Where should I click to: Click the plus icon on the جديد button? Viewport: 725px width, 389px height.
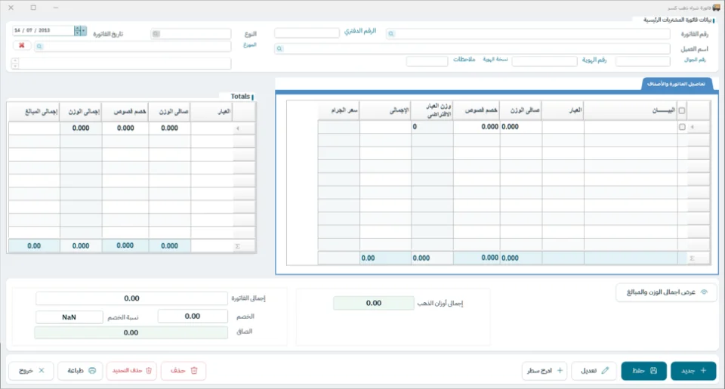703,371
